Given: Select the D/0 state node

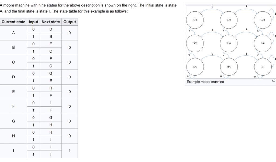Looking at the screenshot, I should [195, 43].
